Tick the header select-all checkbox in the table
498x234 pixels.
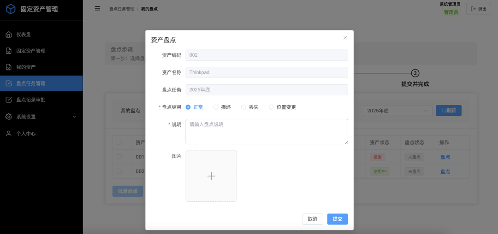point(119,142)
